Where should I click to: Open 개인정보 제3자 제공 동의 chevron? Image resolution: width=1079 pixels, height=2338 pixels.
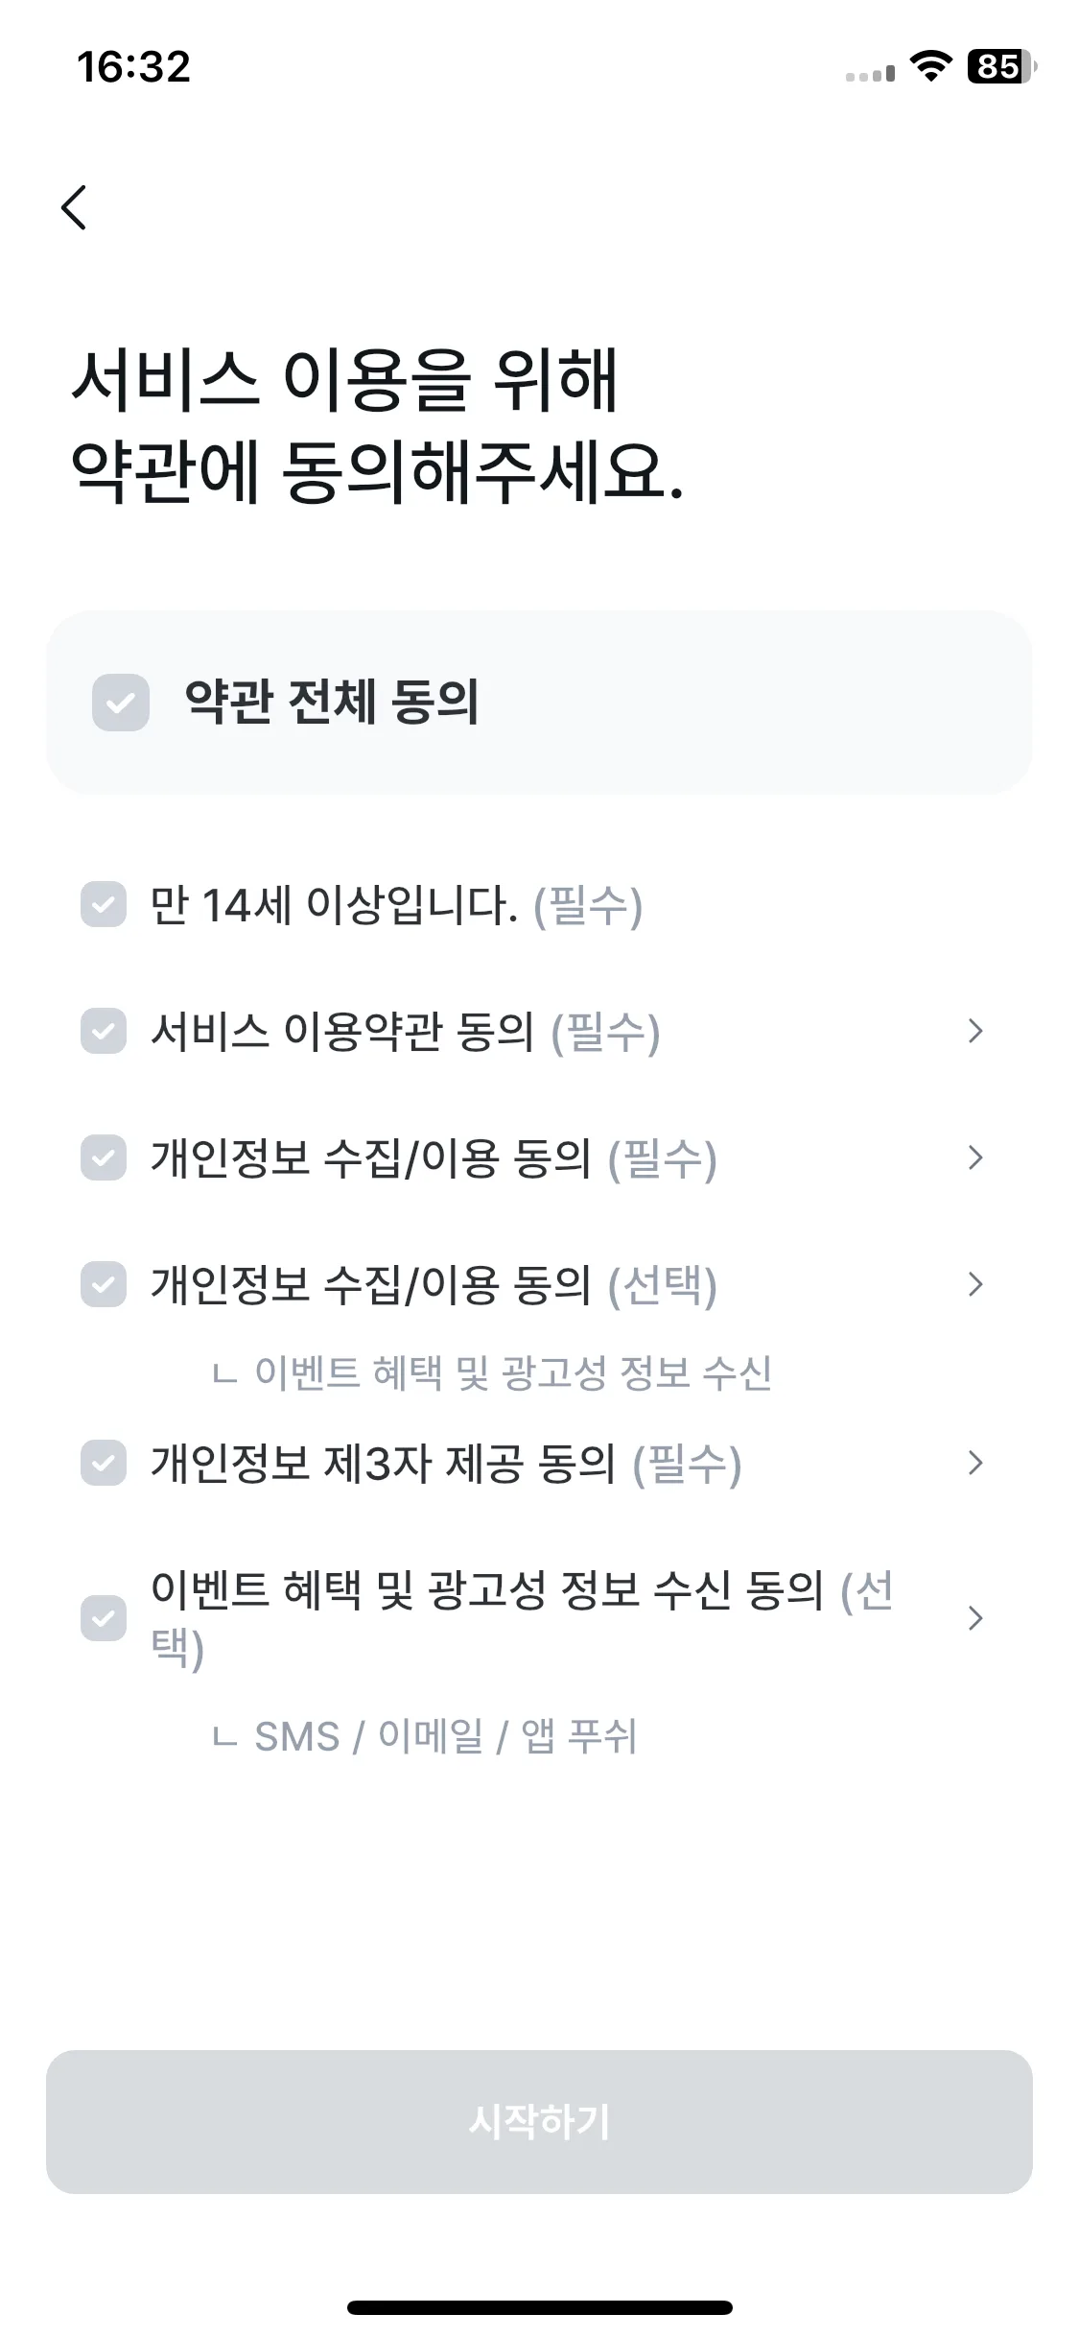point(975,1463)
